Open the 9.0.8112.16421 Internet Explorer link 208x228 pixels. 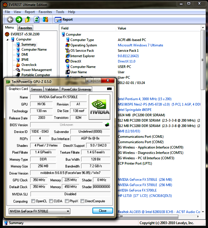click(x=128, y=56)
